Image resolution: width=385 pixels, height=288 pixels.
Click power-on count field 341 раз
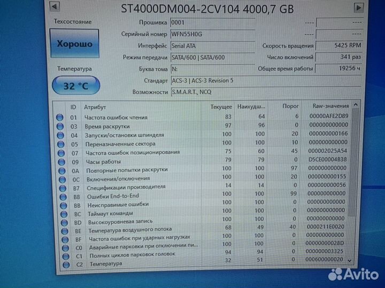pyautogui.click(x=339, y=57)
